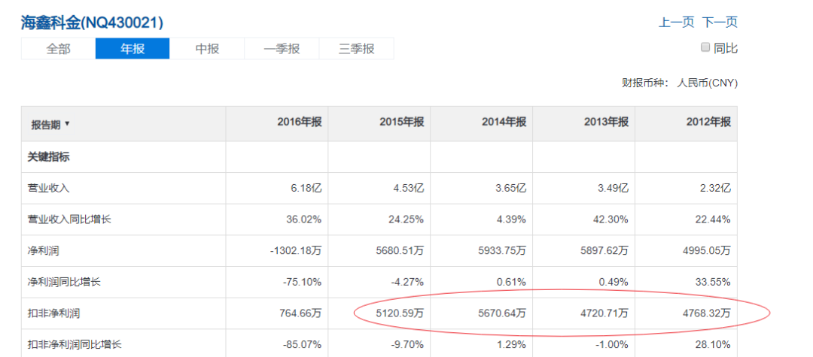Open the 三季报 tab

coord(356,49)
